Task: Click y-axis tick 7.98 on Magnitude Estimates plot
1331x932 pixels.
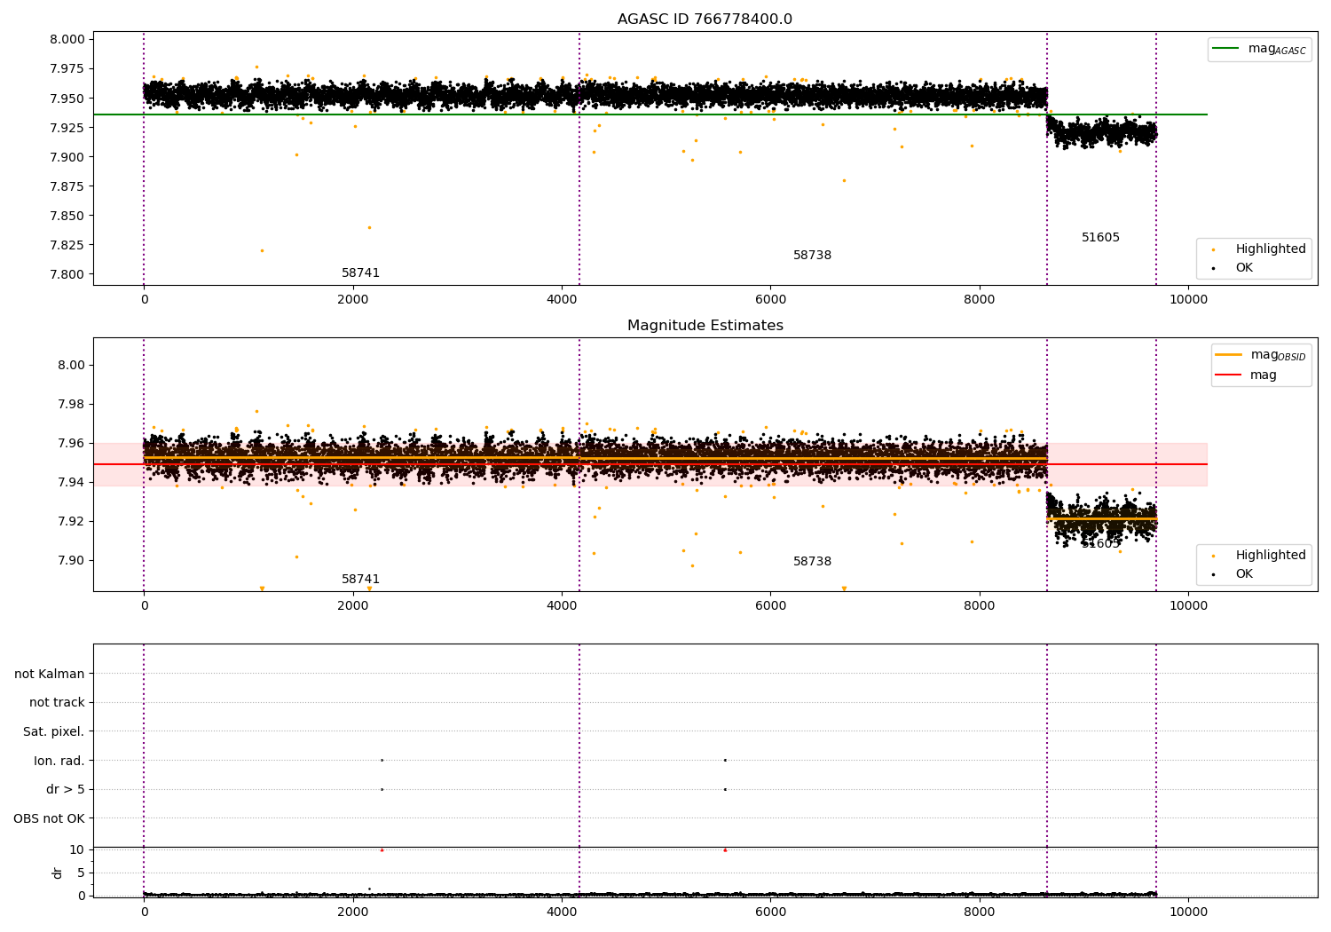Action: 70,404
